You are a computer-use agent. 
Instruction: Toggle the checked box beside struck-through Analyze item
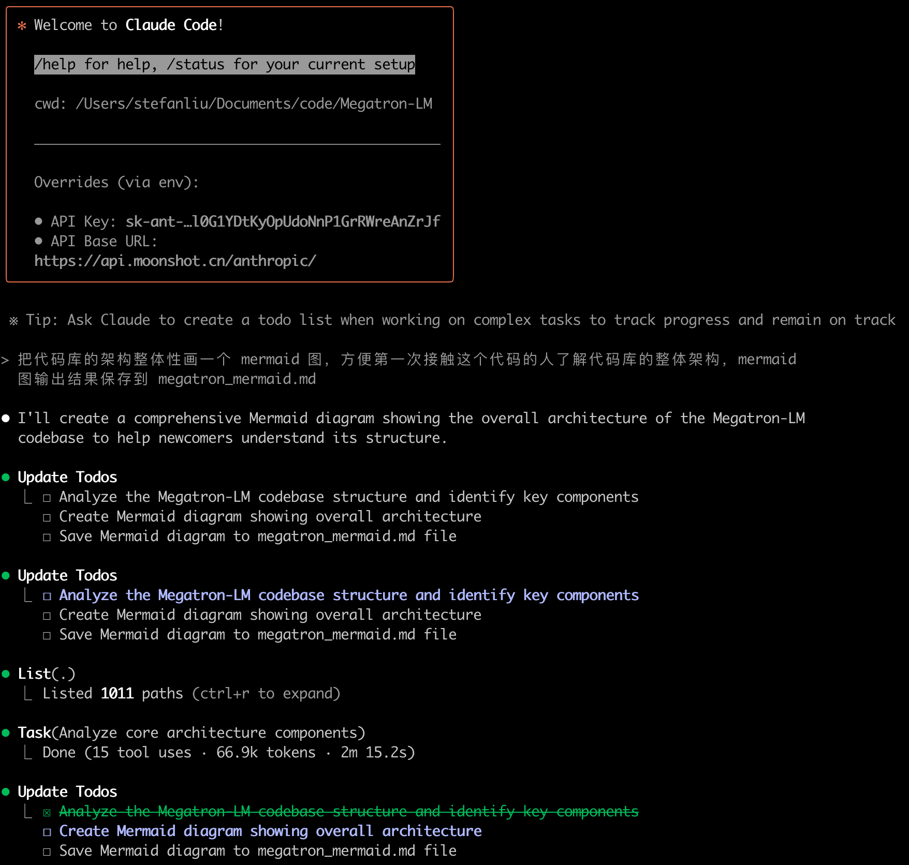[x=47, y=813]
